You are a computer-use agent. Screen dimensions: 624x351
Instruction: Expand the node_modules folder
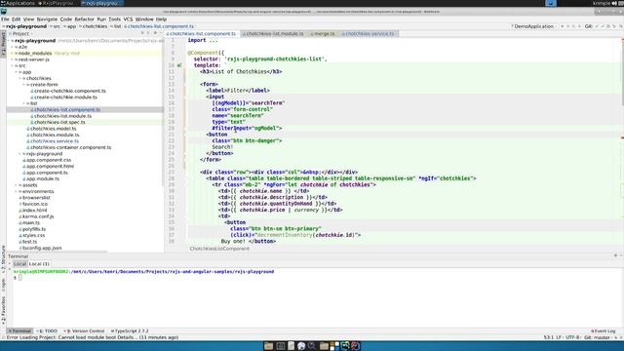(x=12, y=54)
